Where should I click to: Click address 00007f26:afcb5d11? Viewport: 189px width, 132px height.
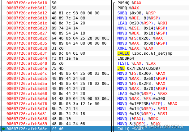pyautogui.click(x=27, y=8)
